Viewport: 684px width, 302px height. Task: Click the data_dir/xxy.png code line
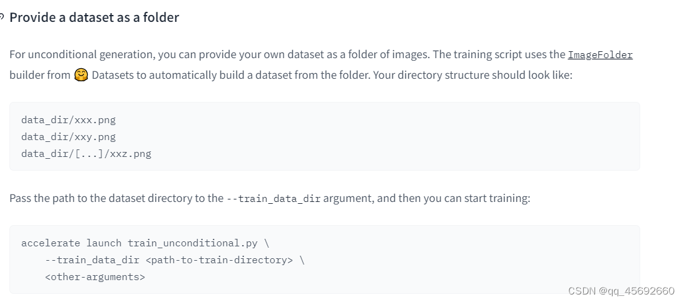pyautogui.click(x=68, y=137)
